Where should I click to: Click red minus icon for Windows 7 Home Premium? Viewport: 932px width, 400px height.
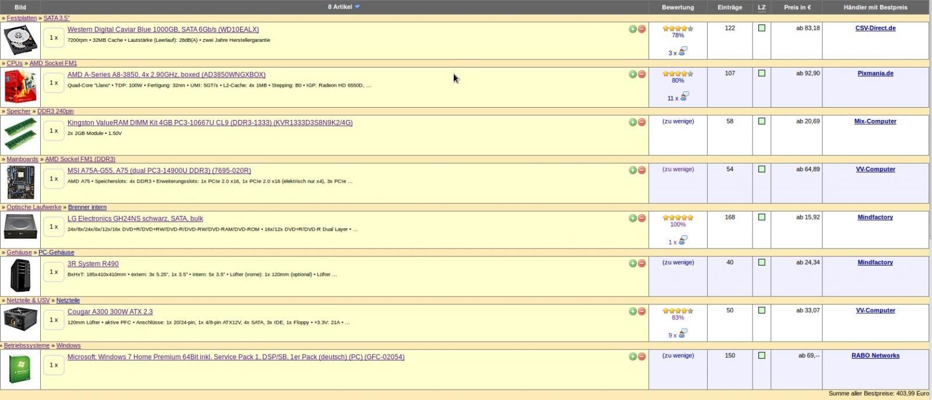click(x=641, y=357)
